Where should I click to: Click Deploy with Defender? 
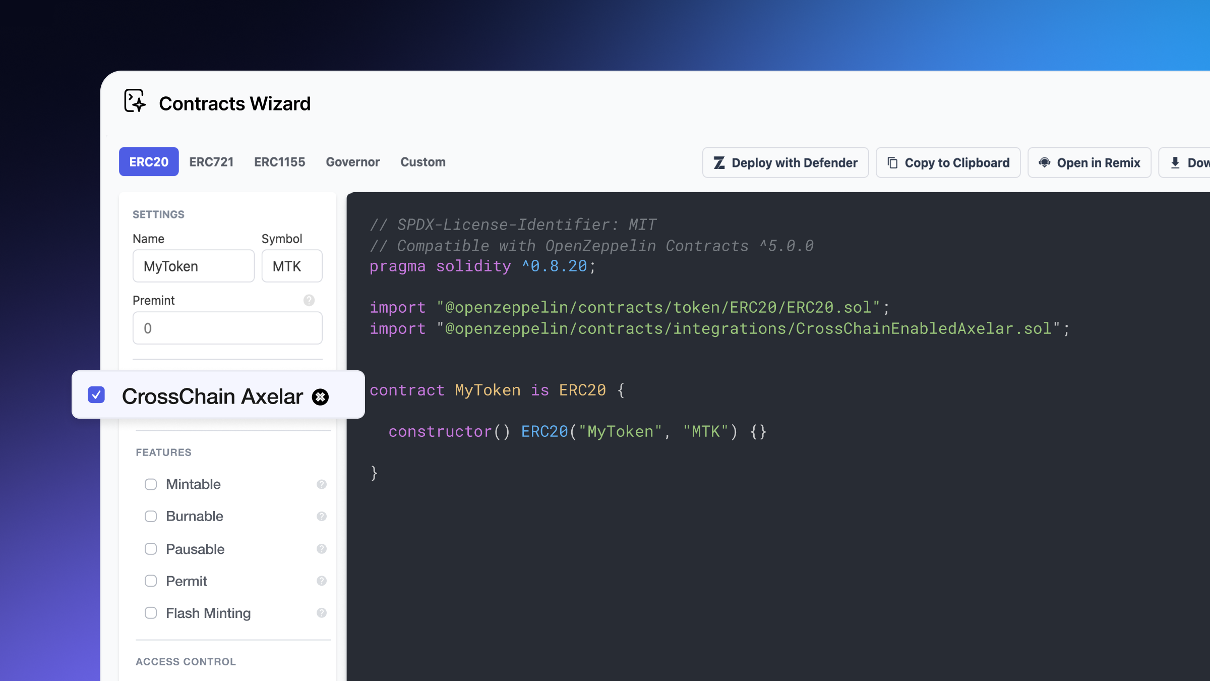(x=785, y=162)
